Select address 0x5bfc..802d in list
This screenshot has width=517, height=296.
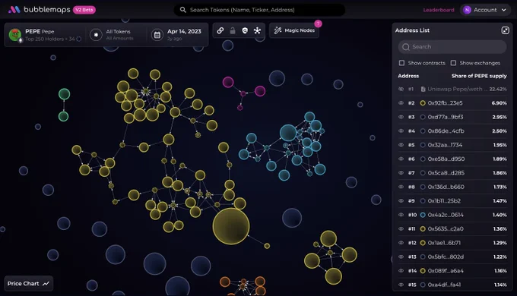pos(446,257)
